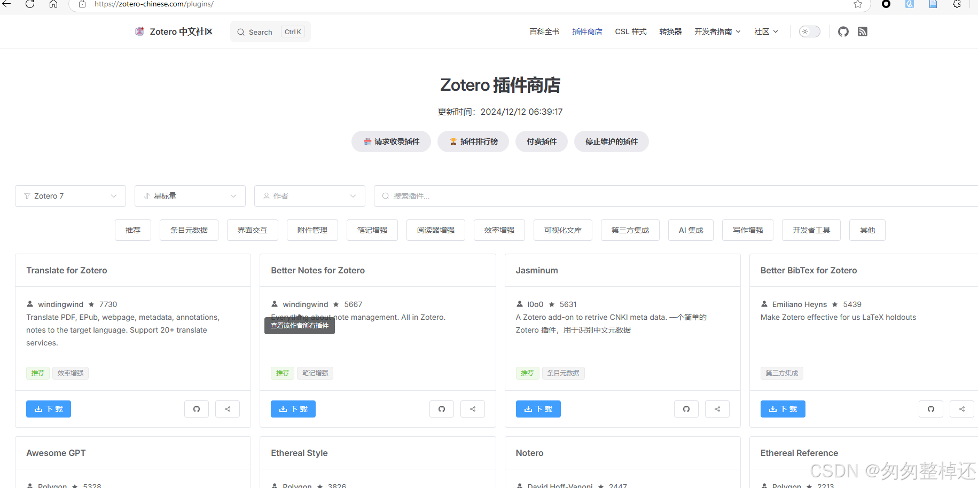Filter plugins by 其他 category
The image size is (978, 488).
click(x=867, y=230)
